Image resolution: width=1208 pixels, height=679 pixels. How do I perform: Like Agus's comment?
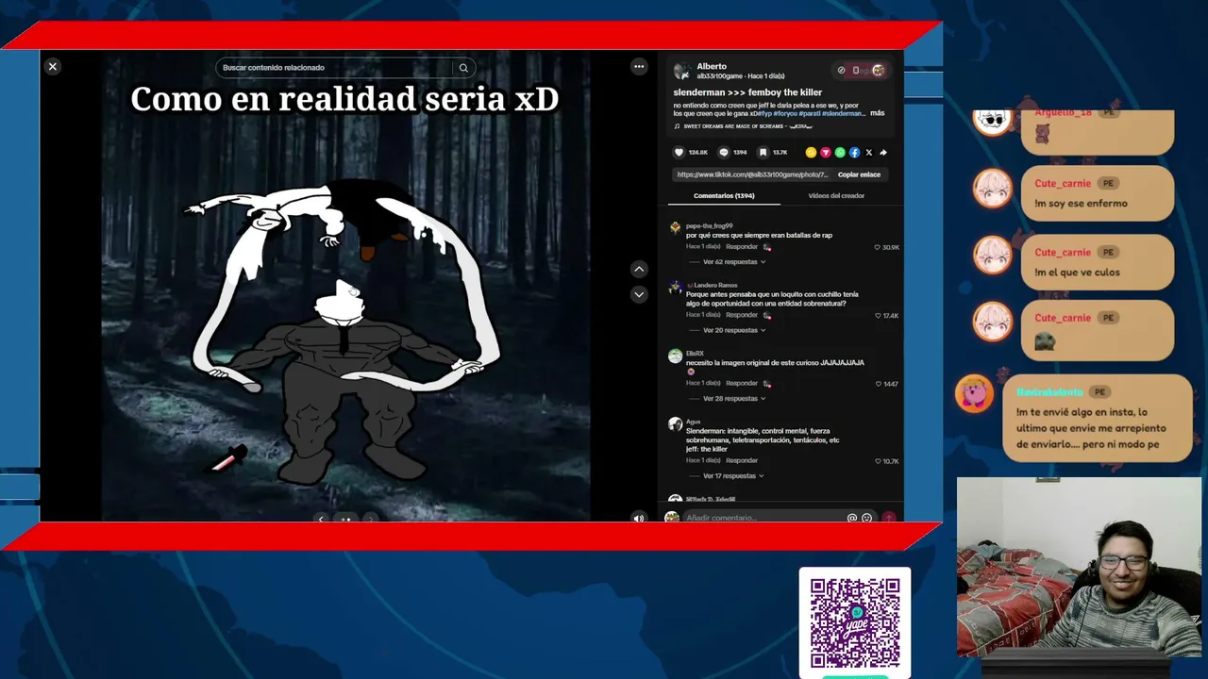click(x=879, y=461)
